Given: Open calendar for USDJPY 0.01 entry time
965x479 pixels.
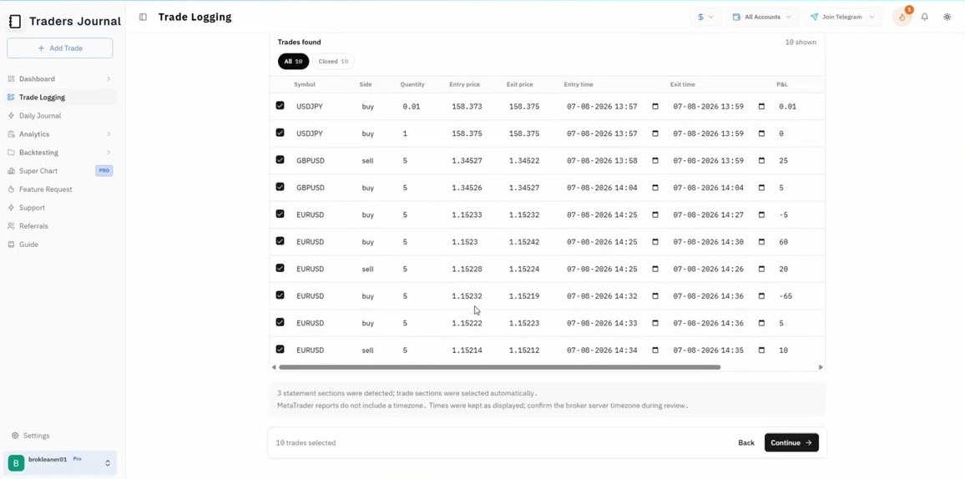Looking at the screenshot, I should [654, 106].
